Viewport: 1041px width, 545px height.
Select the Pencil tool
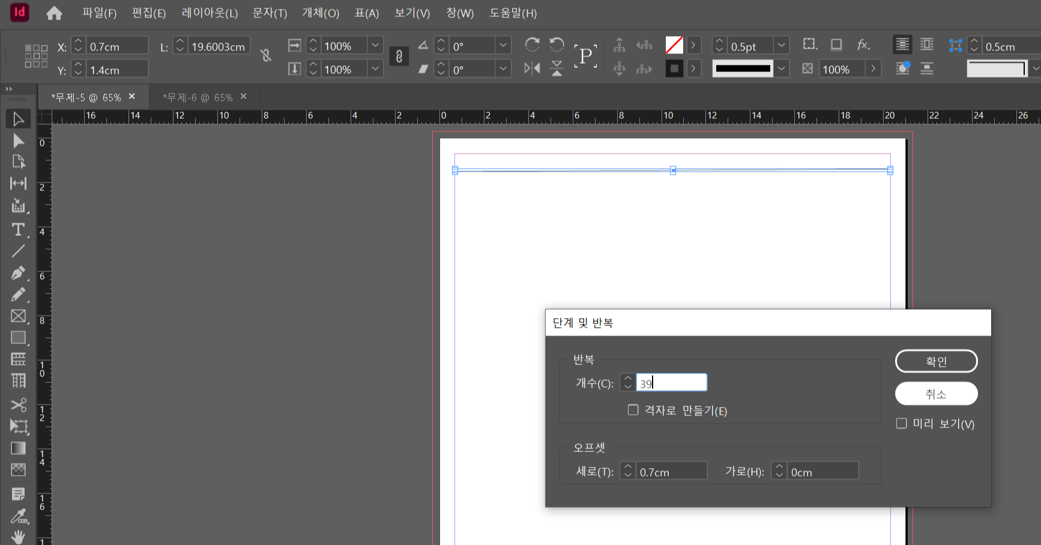(18, 294)
